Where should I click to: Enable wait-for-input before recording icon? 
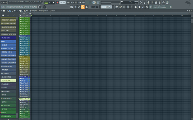[x=72, y=3]
